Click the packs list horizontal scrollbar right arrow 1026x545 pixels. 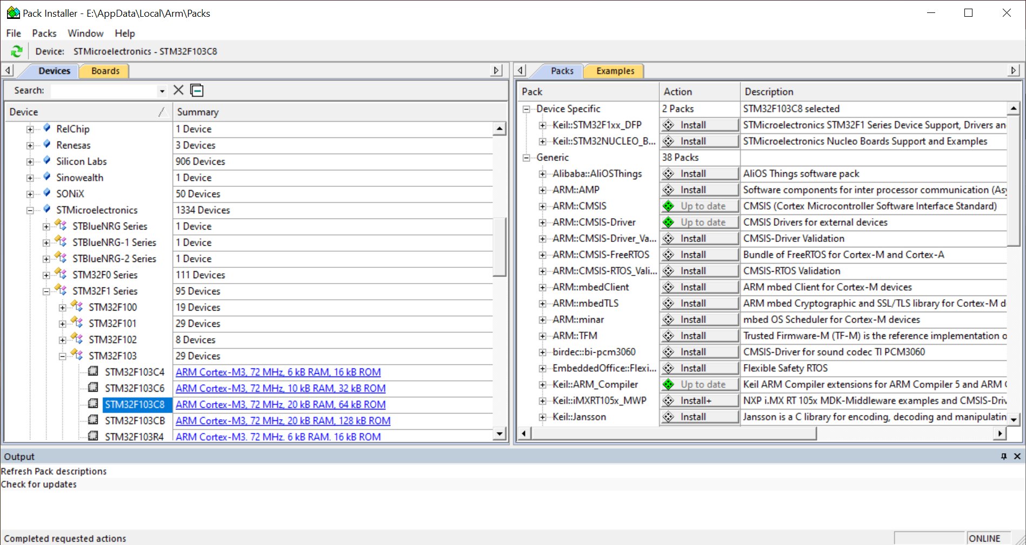click(x=1000, y=433)
